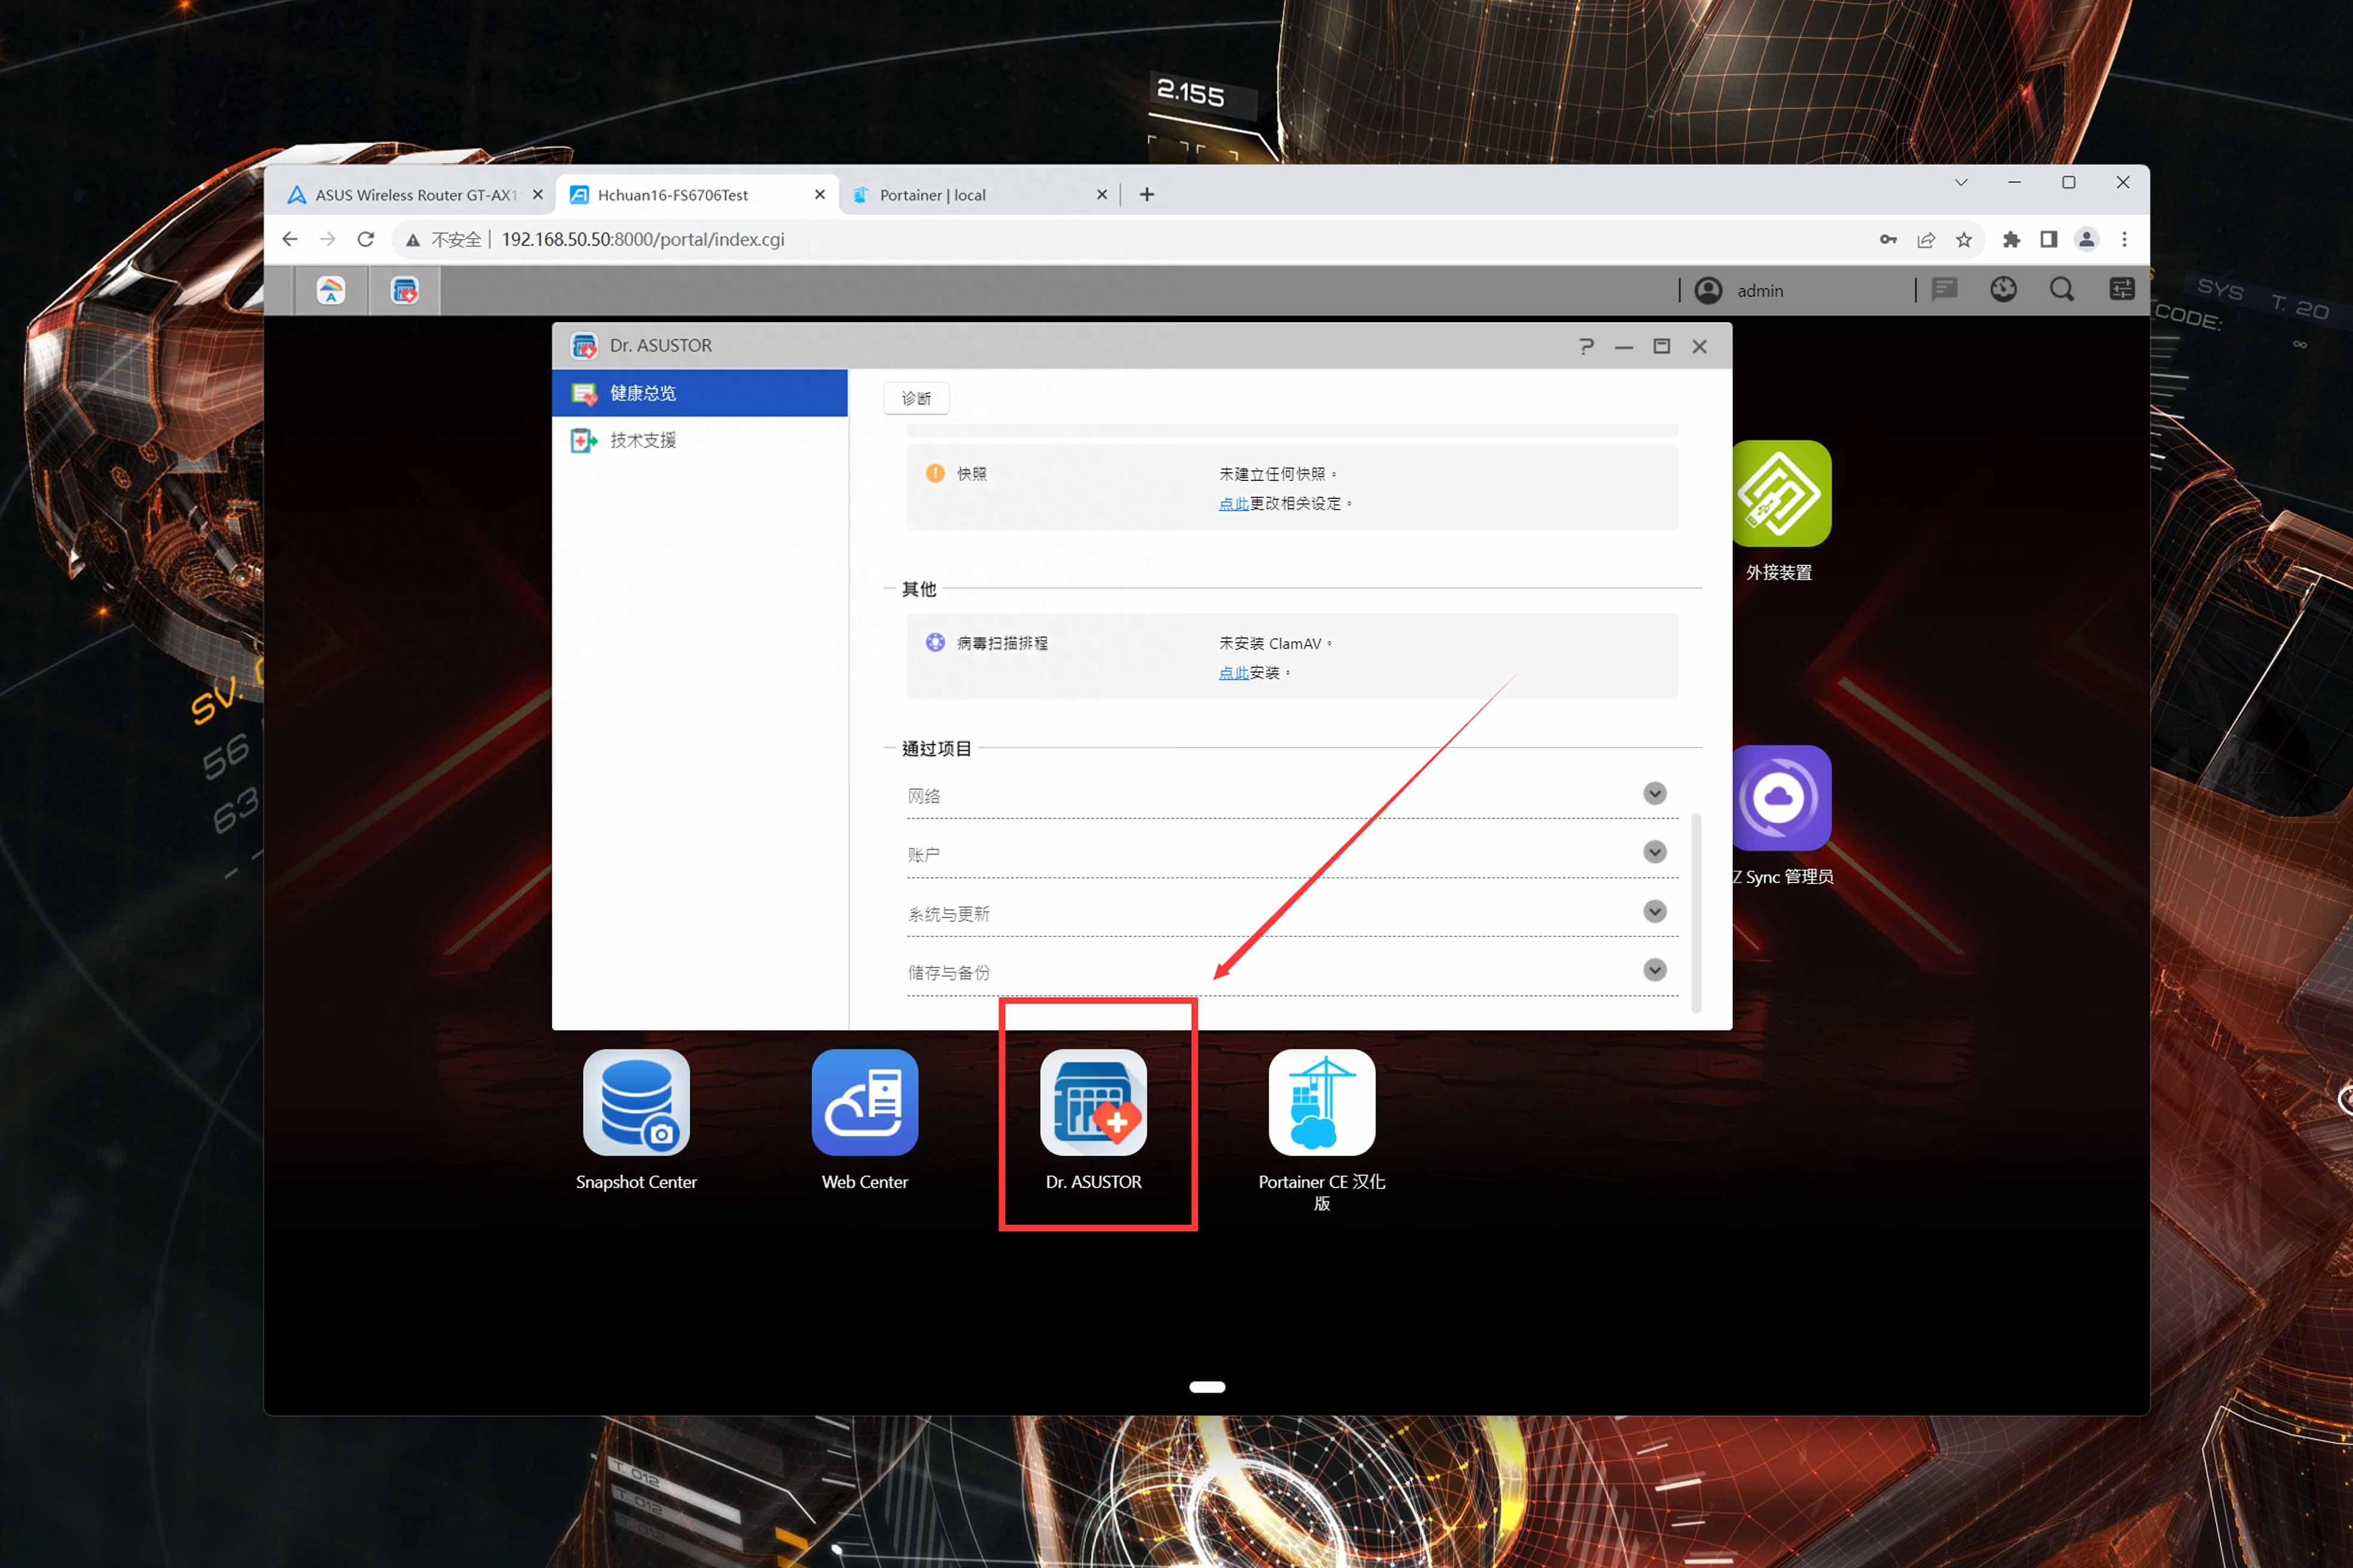Open Chrome side panel icon

[x=2049, y=239]
